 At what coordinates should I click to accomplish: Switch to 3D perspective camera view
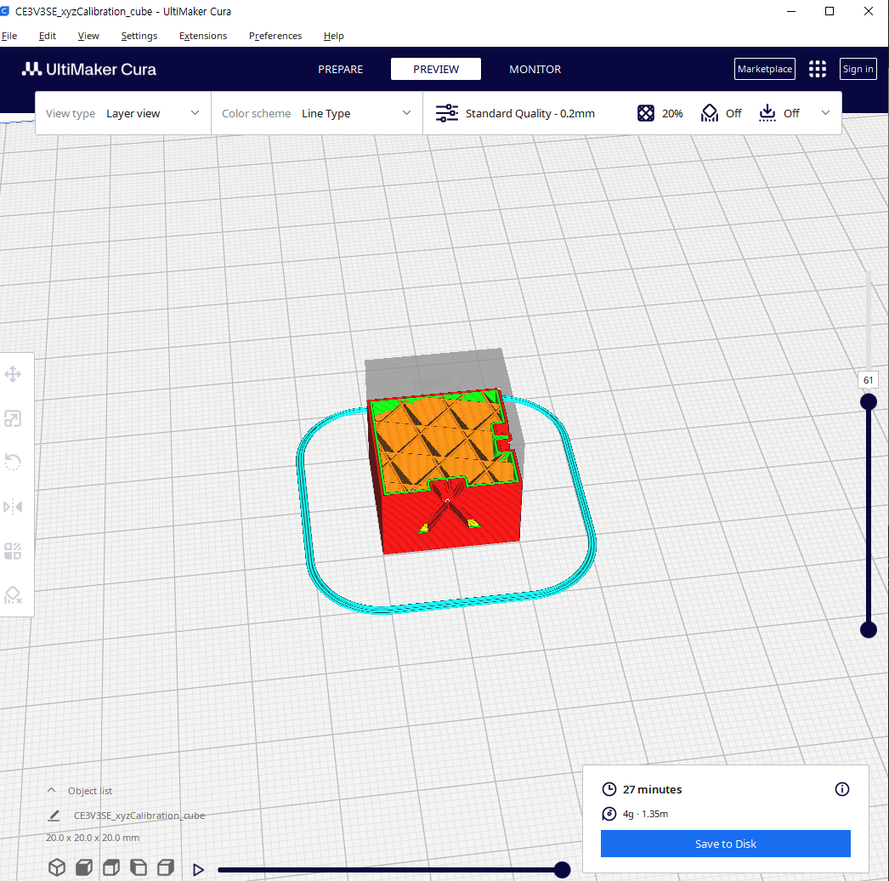click(x=57, y=867)
